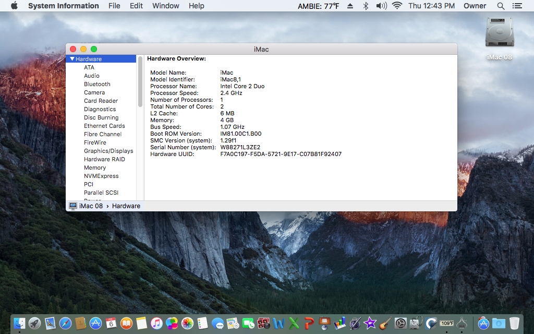Open the Owner user menu
The height and width of the screenshot is (334, 534).
475,6
